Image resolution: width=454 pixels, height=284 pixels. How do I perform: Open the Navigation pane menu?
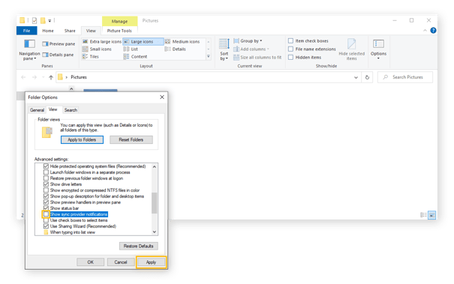click(x=29, y=49)
